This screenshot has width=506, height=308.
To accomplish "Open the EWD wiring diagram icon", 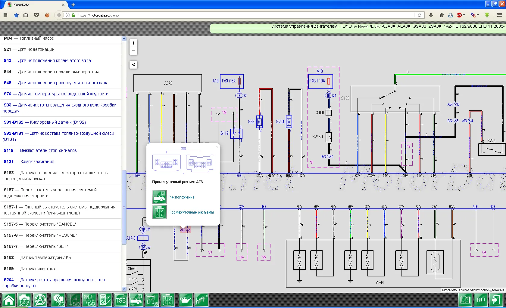I will (73, 300).
